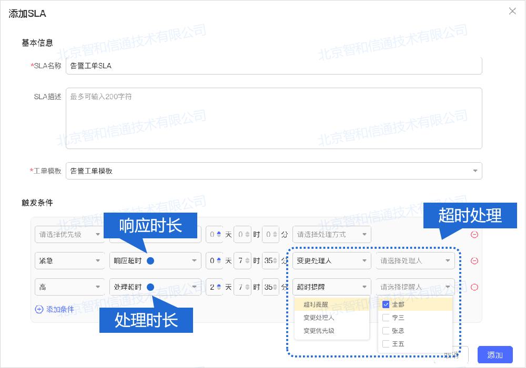Check the 张思 reminder recipient
This screenshot has height=368, width=526.
click(x=386, y=331)
